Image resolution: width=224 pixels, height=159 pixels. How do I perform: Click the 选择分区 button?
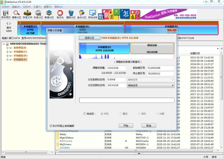click(90, 38)
